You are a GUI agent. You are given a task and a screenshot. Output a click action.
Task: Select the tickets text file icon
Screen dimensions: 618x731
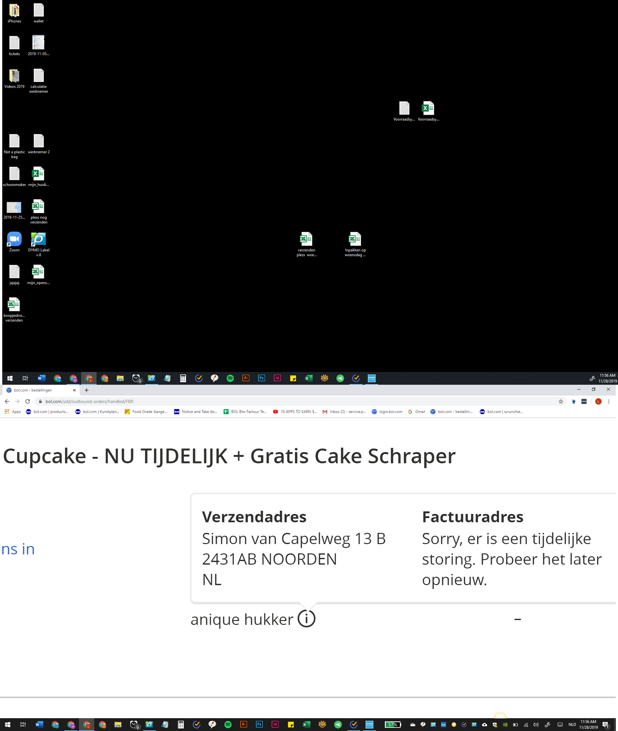click(x=14, y=46)
